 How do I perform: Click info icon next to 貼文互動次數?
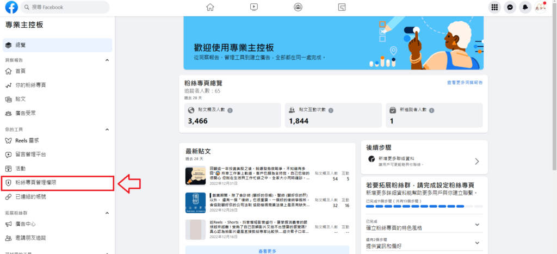click(330, 110)
